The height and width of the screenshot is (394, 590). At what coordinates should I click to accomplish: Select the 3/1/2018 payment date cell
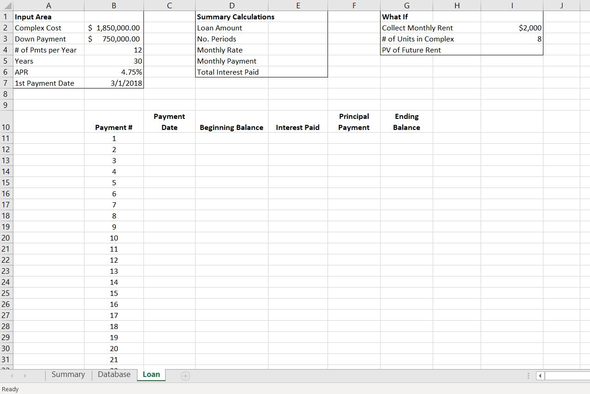click(x=113, y=83)
